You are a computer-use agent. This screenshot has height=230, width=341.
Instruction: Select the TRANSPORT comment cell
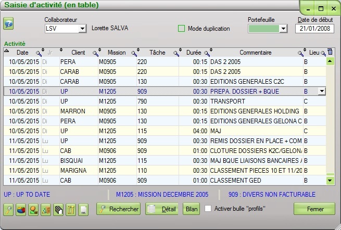click(256, 101)
